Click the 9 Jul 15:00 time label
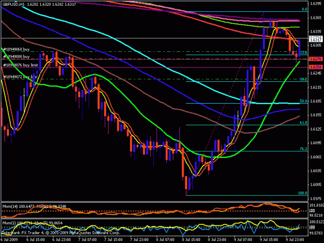Screen dimensions: 324x243 pyautogui.click(x=269, y=240)
